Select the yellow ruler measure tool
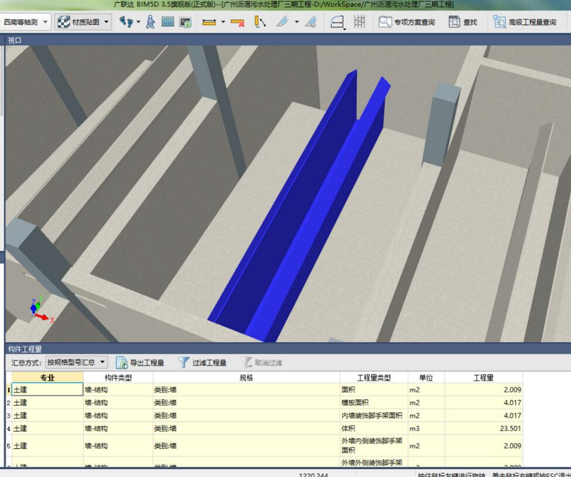 [x=209, y=23]
